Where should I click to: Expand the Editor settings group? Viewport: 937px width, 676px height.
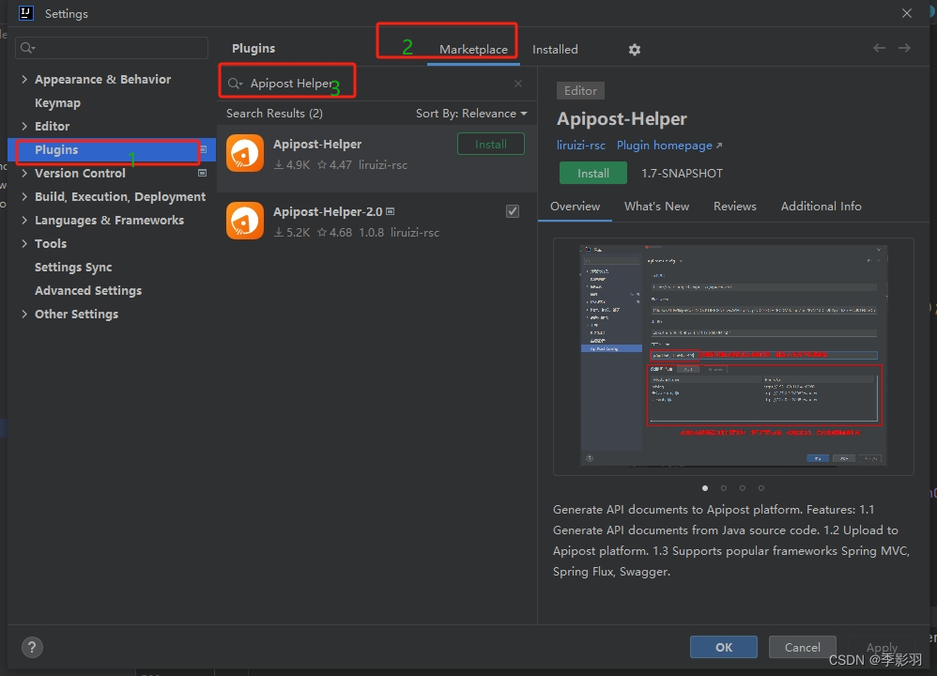[x=24, y=126]
